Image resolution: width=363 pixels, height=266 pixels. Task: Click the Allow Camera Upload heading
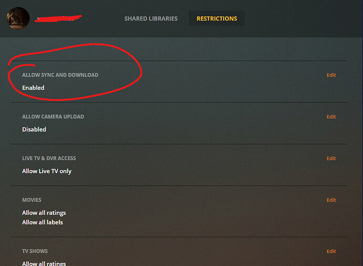click(x=53, y=117)
